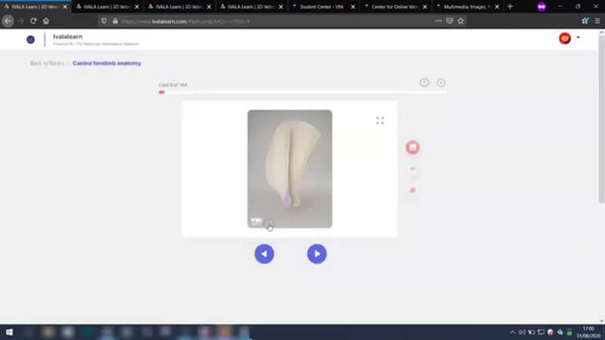Click the Ivalalearn round logo
The height and width of the screenshot is (340, 605).
coord(30,39)
